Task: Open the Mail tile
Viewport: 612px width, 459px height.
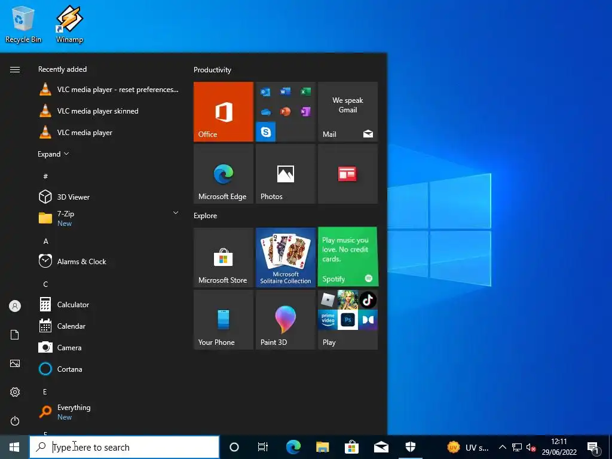Action: point(348,112)
